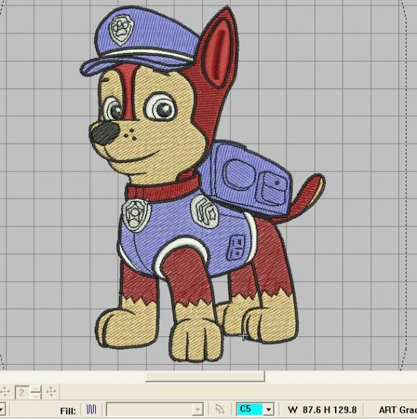Click the move arrows icon left of stepper

pos(5,392)
